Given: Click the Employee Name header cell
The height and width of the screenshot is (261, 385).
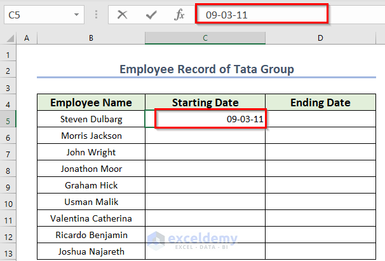Looking at the screenshot, I should [91, 102].
